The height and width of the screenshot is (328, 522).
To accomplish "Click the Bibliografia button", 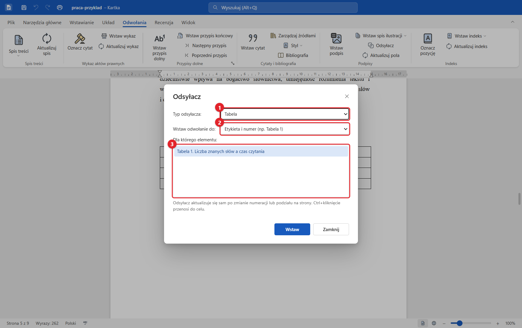I will 293,55.
